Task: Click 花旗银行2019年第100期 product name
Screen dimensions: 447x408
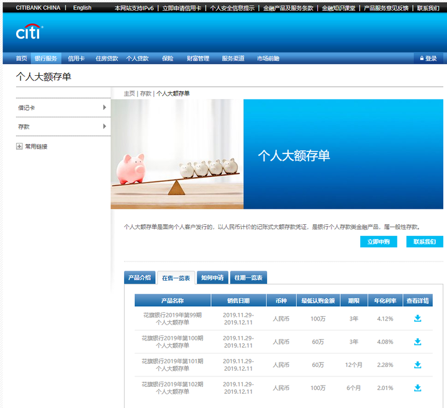Action: 173,342
